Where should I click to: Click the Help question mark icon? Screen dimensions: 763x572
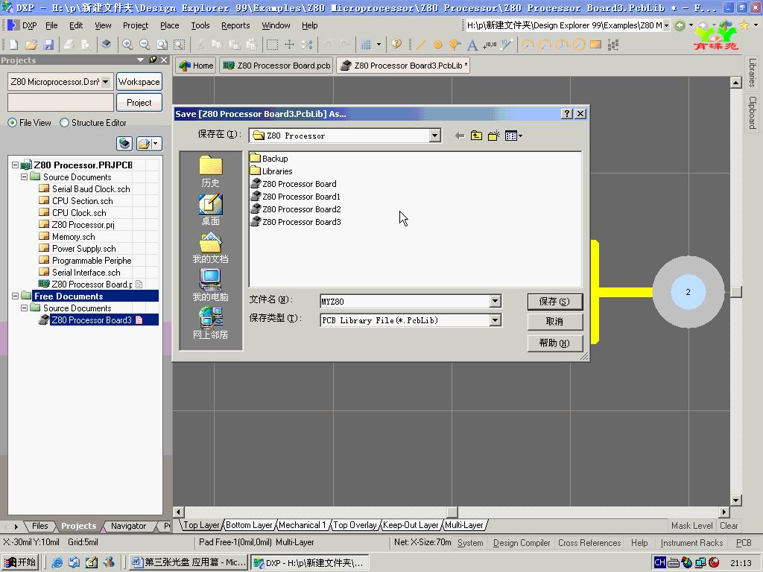point(396,45)
